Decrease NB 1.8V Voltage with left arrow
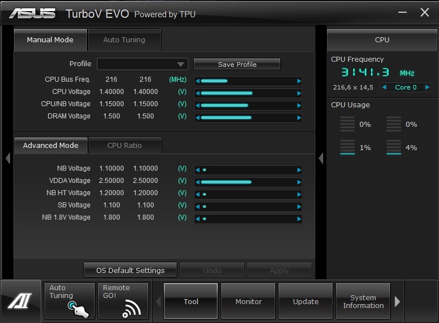This screenshot has height=323, width=439. 198,219
